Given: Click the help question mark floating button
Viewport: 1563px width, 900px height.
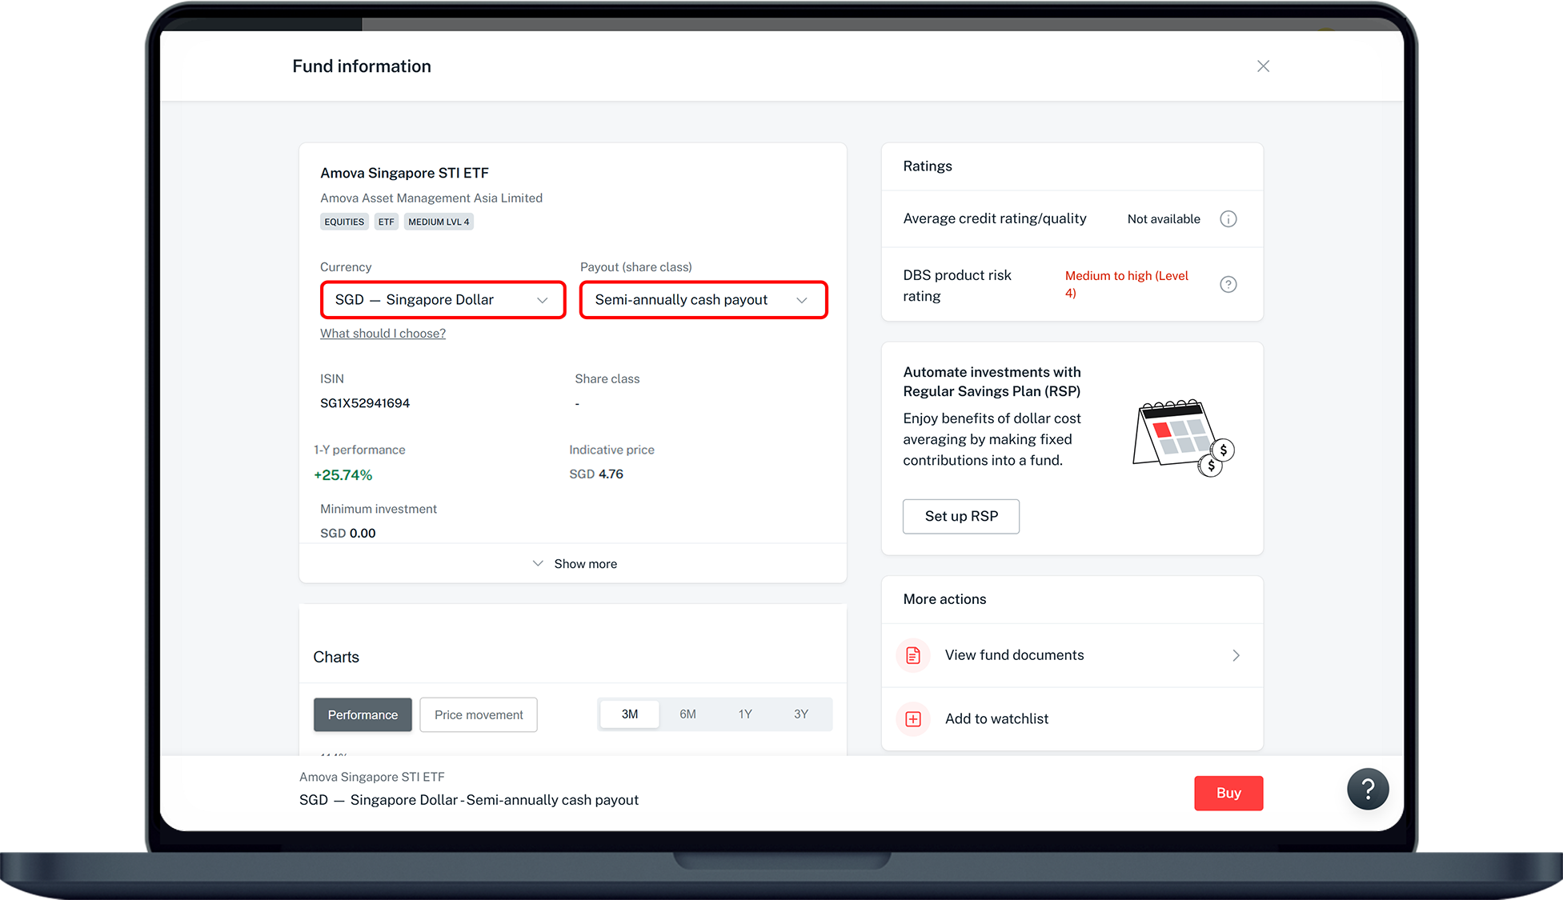Looking at the screenshot, I should [x=1367, y=790].
